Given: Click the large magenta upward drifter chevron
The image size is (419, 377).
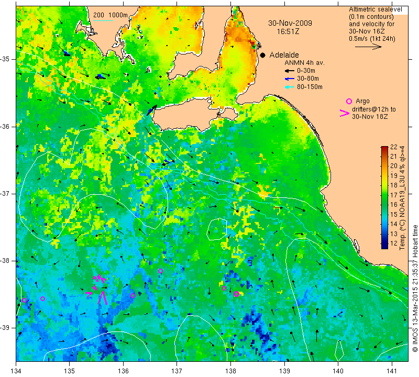Looking at the screenshot, I should pyautogui.click(x=102, y=297).
